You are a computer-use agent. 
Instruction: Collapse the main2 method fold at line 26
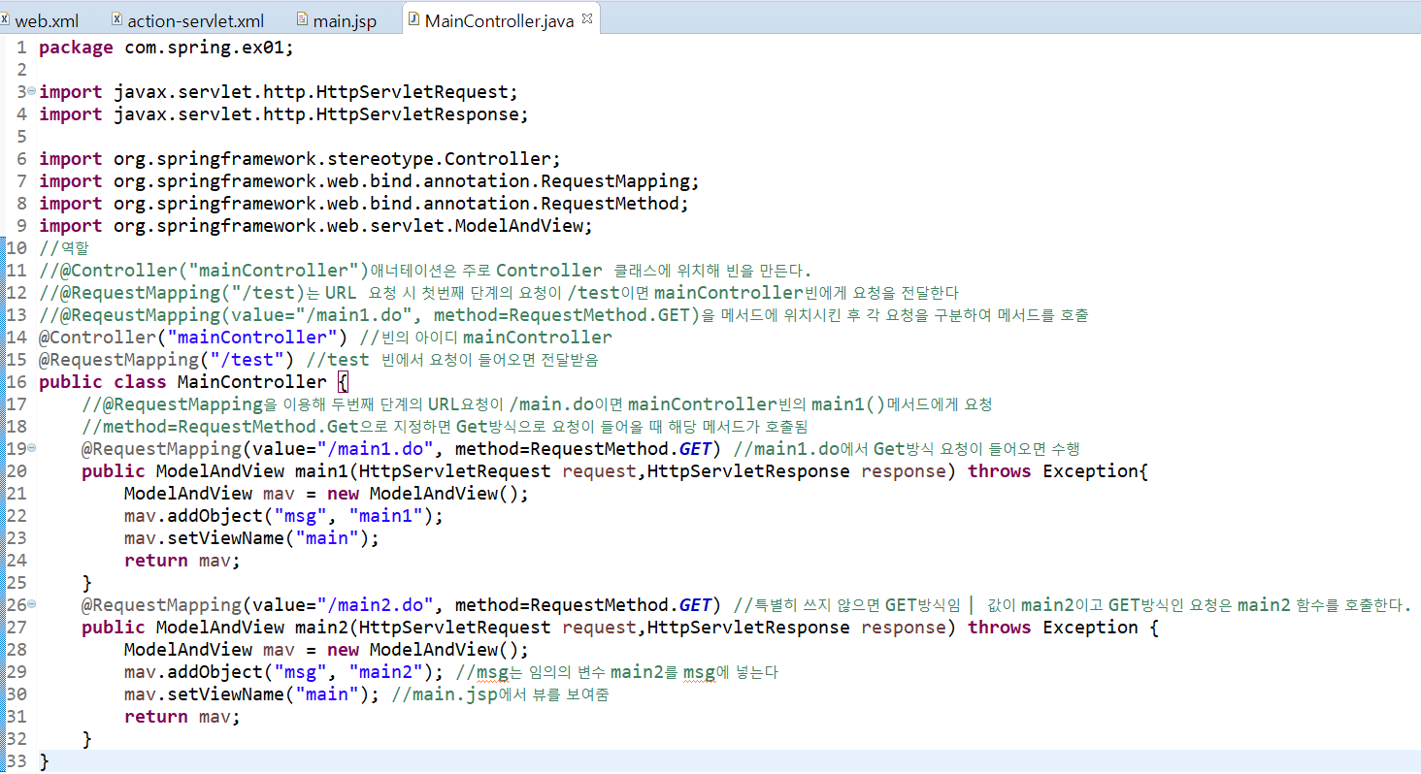pos(31,604)
